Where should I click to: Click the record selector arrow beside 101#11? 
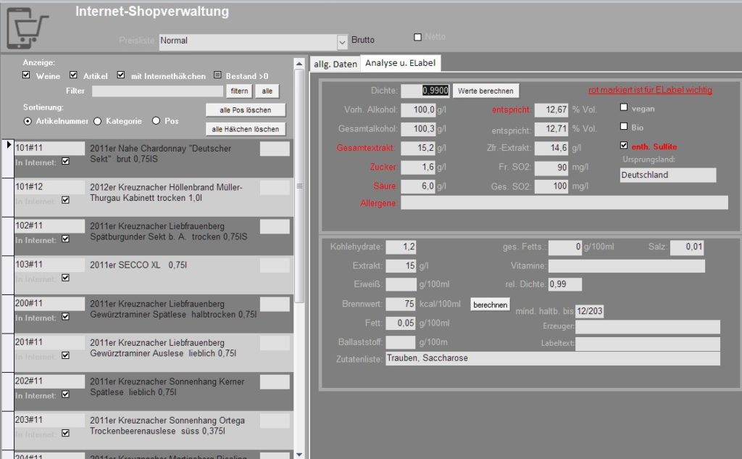(8, 146)
